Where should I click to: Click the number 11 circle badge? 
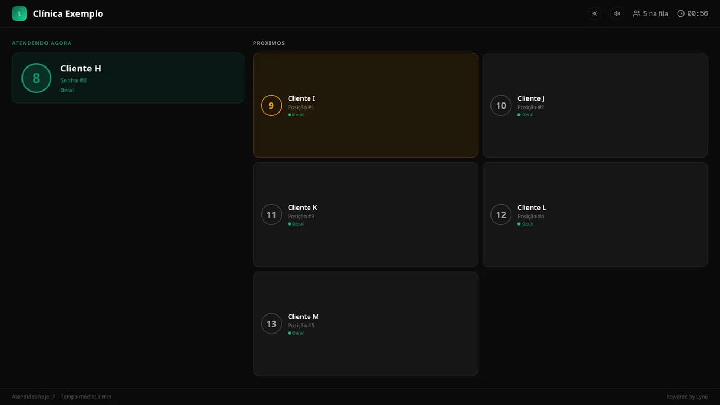pos(271,214)
